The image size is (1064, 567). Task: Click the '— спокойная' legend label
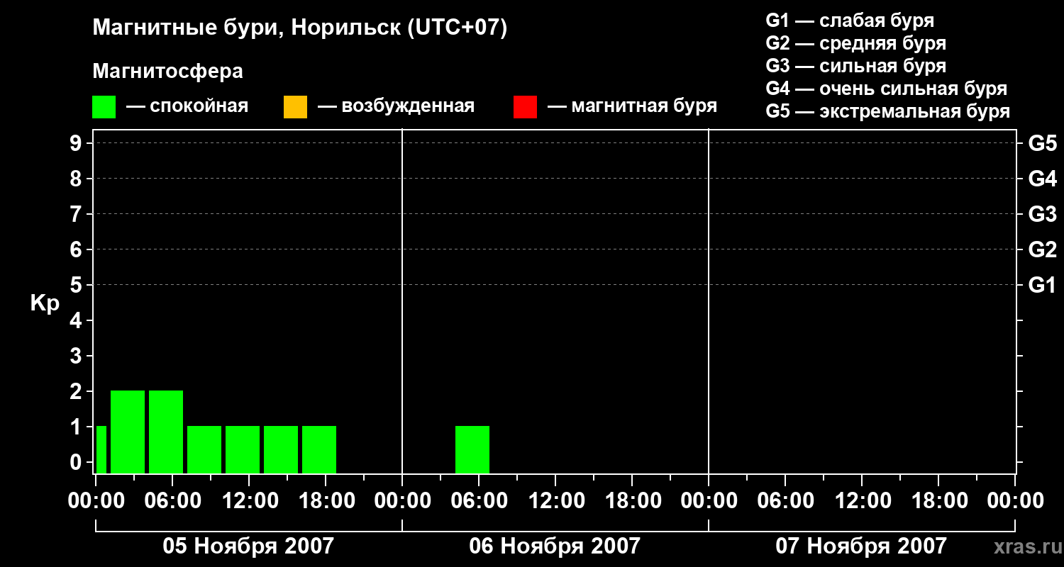point(187,107)
